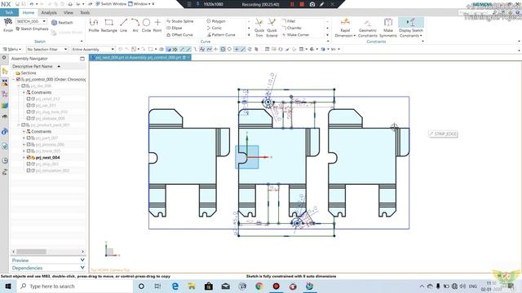Screen dimensions: 522x293
Task: Open Google Chrome from taskbar
Action: [259, 286]
